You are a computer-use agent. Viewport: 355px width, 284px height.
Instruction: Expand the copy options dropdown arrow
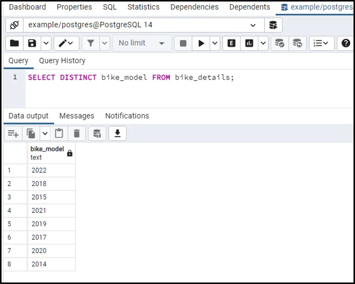point(45,133)
